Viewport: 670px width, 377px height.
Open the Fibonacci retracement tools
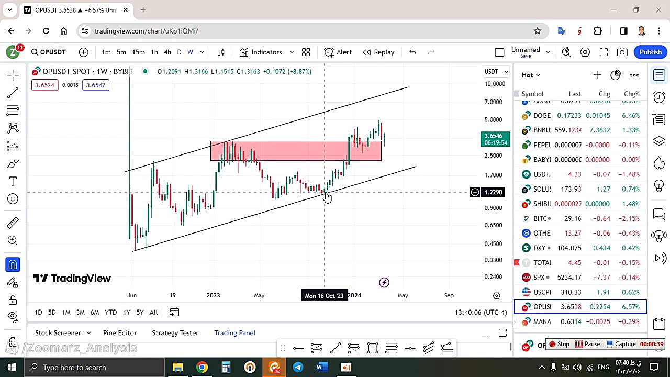[13, 110]
